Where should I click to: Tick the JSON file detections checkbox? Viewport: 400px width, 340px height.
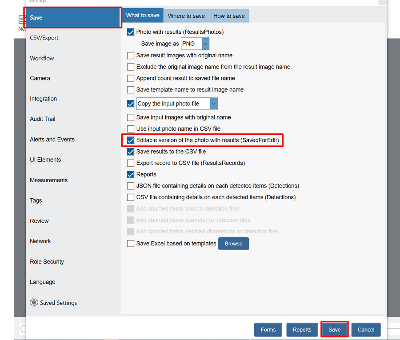click(131, 186)
